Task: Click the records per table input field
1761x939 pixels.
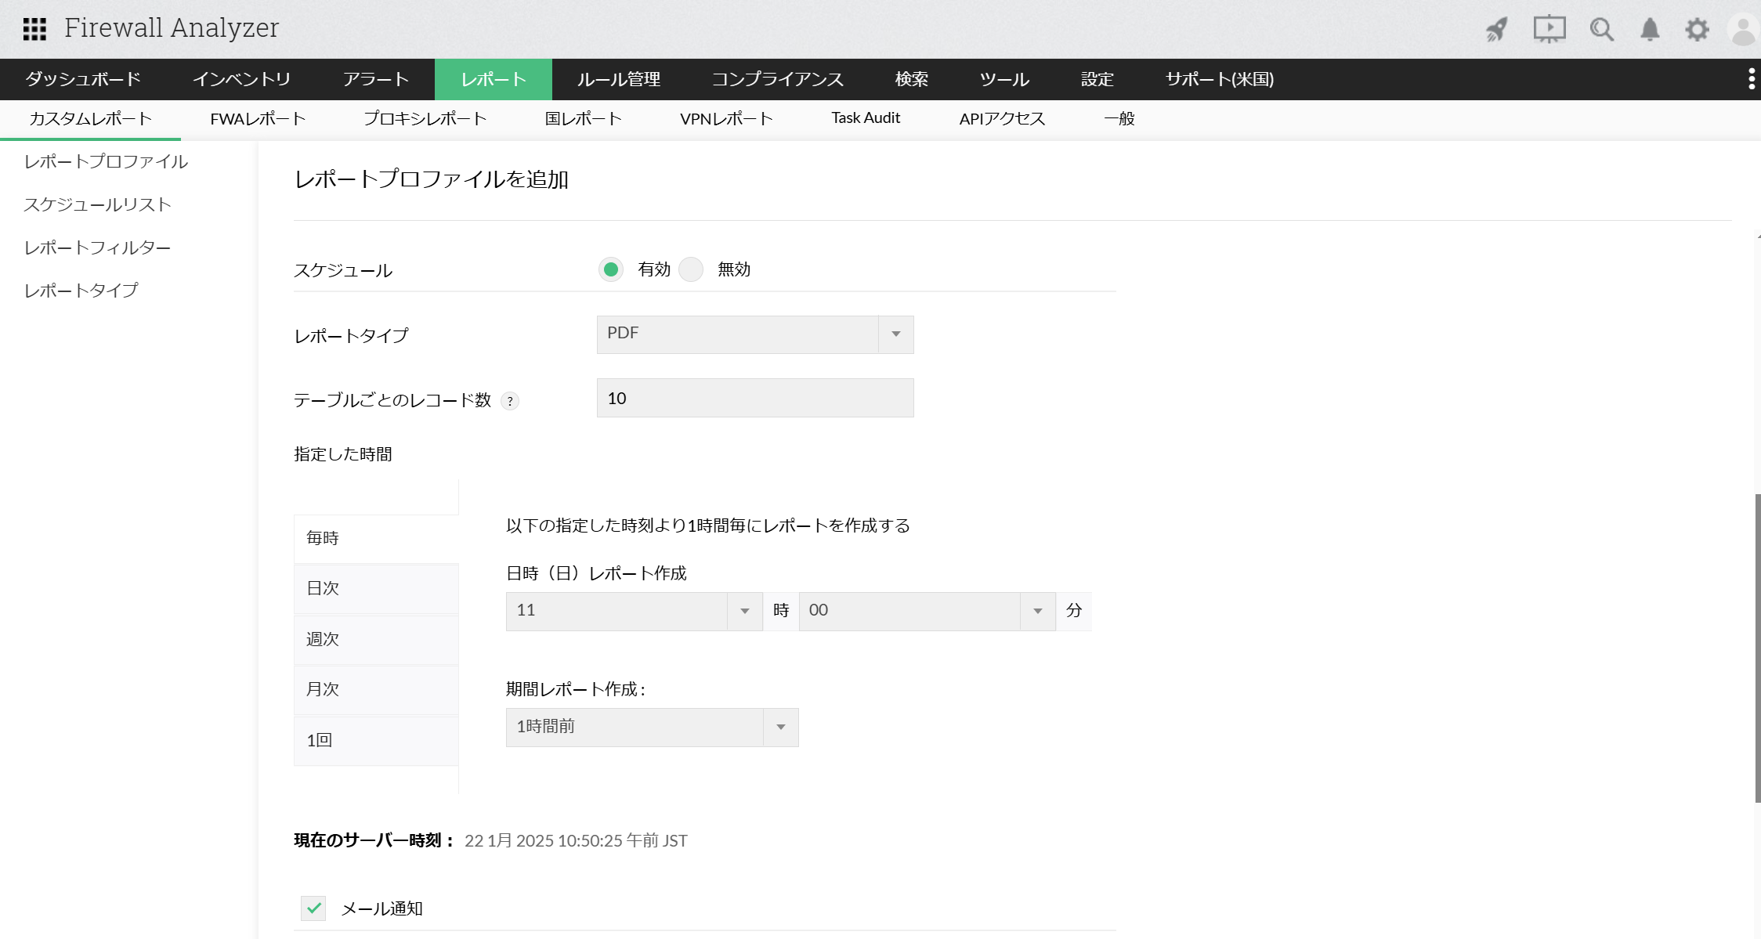Action: click(x=755, y=398)
